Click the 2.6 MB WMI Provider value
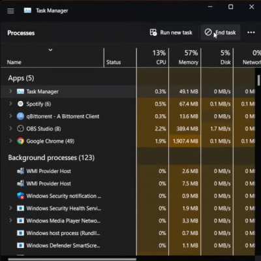This screenshot has height=261, width=261. [190, 171]
